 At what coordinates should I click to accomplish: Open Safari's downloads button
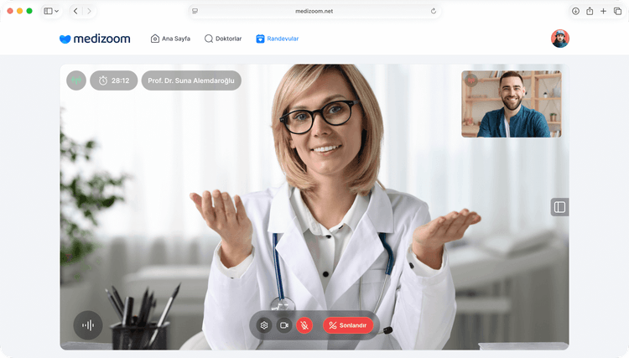[x=575, y=11]
